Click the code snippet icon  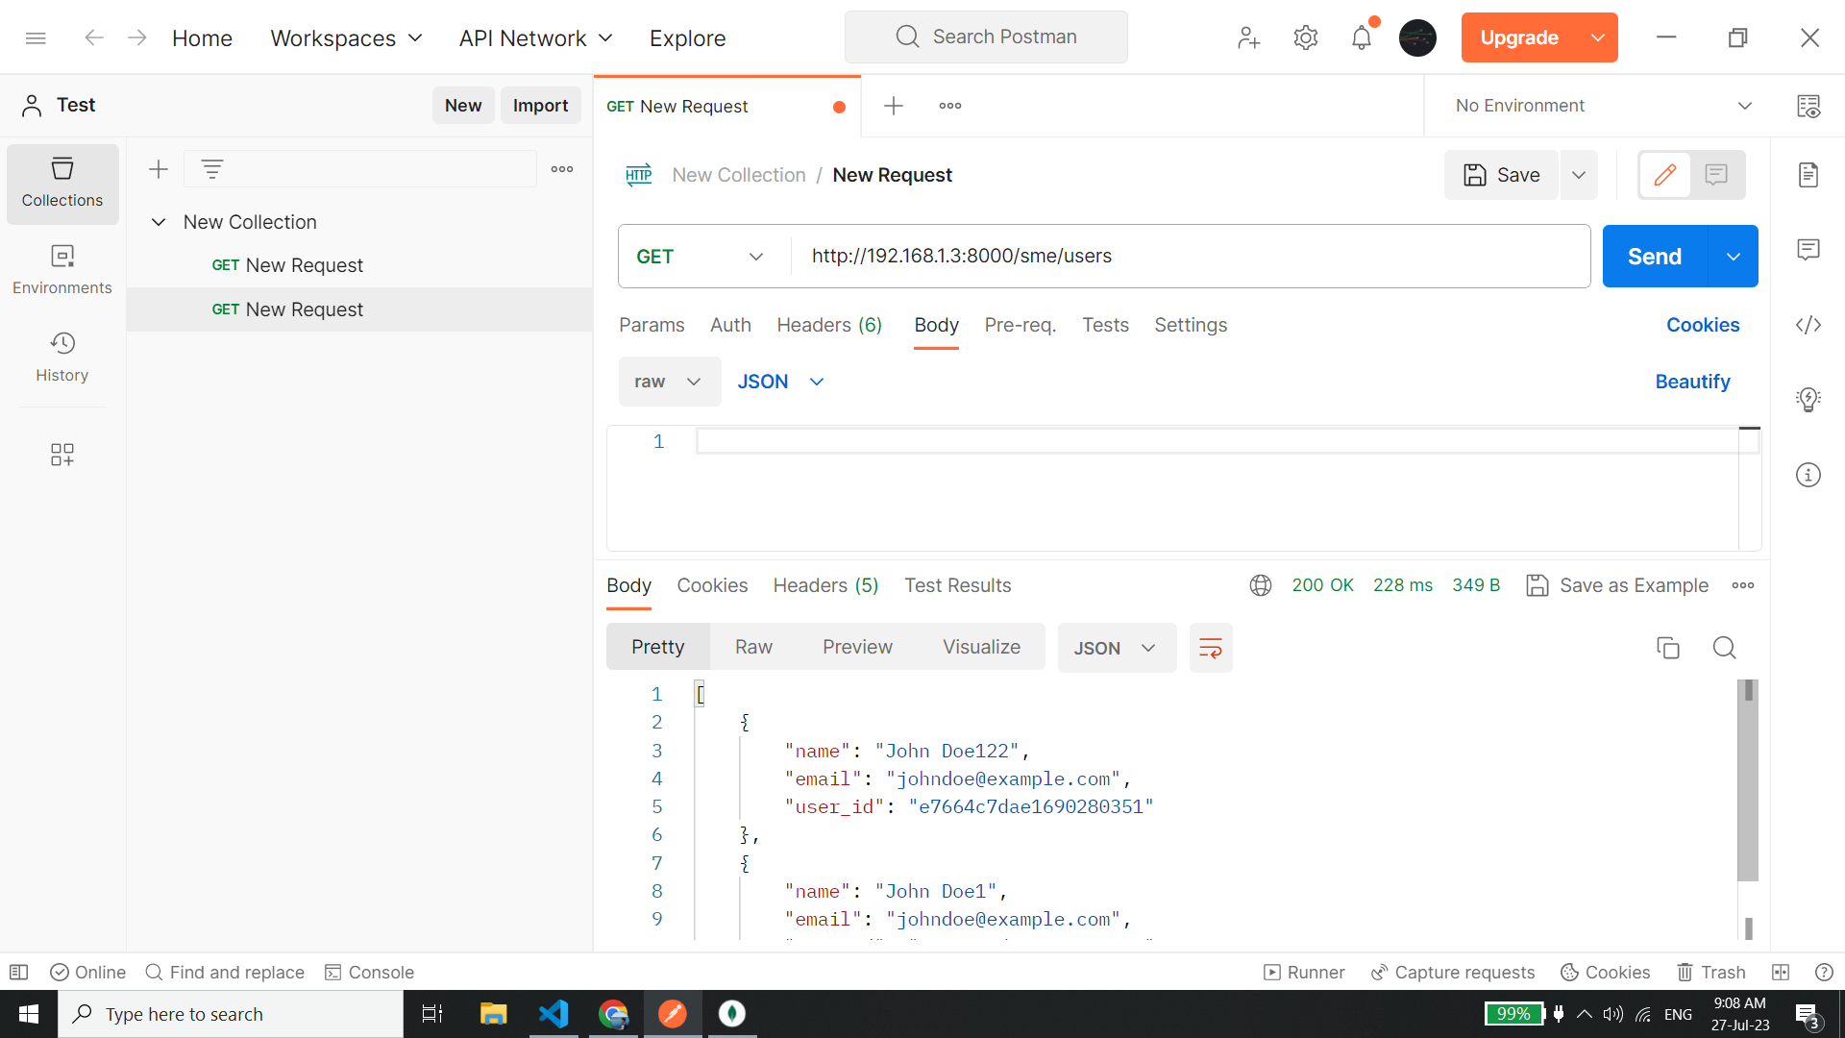[1808, 325]
